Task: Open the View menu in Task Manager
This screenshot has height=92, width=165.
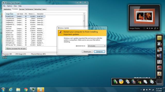Action: coord(15,6)
